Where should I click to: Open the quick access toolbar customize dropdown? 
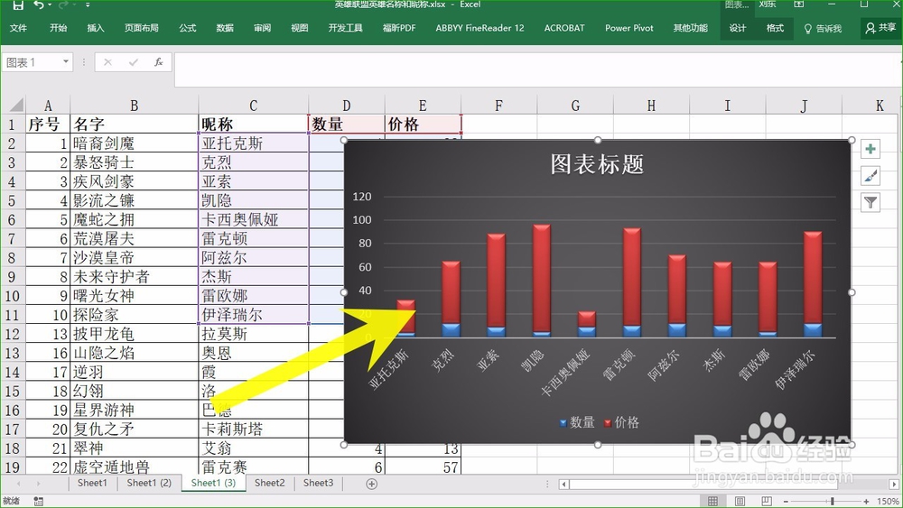point(88,5)
